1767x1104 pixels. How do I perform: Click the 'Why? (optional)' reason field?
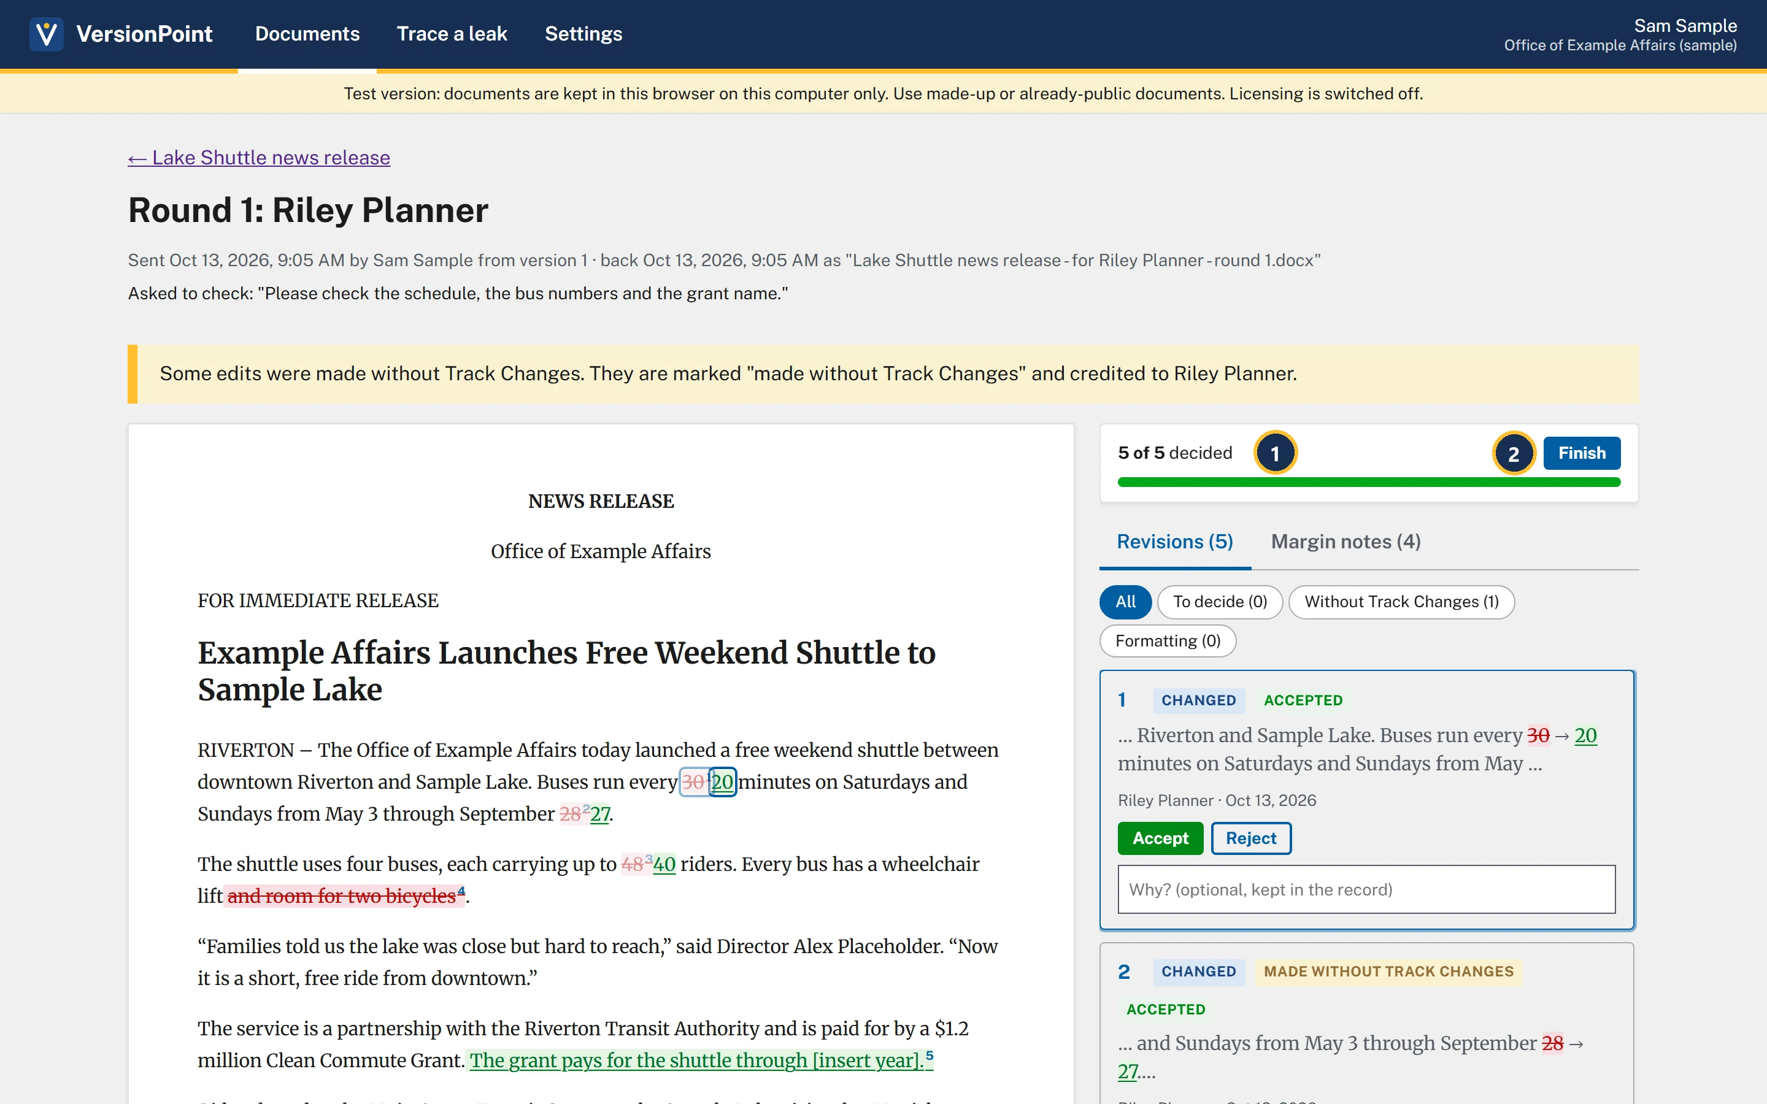click(x=1366, y=889)
